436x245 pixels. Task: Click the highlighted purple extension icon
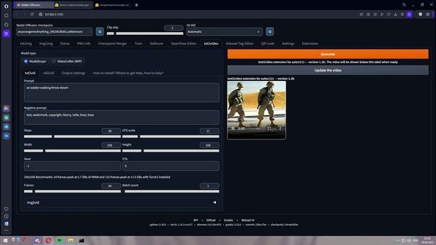click(409, 14)
